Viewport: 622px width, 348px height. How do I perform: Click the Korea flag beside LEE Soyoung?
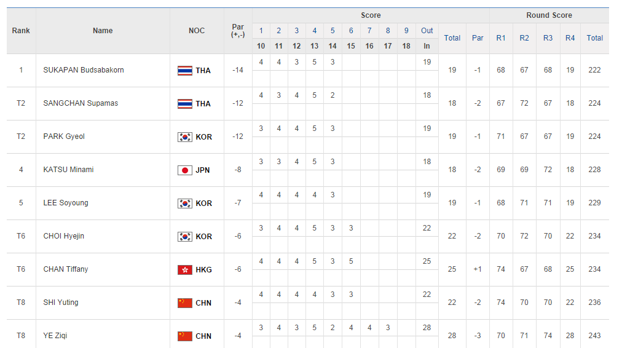(x=184, y=204)
